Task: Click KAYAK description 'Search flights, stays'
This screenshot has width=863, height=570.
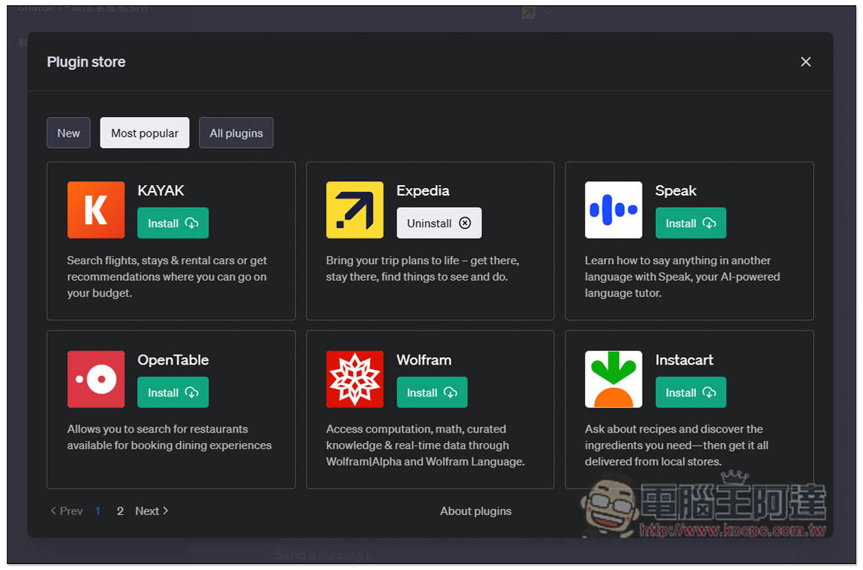Action: point(167,276)
